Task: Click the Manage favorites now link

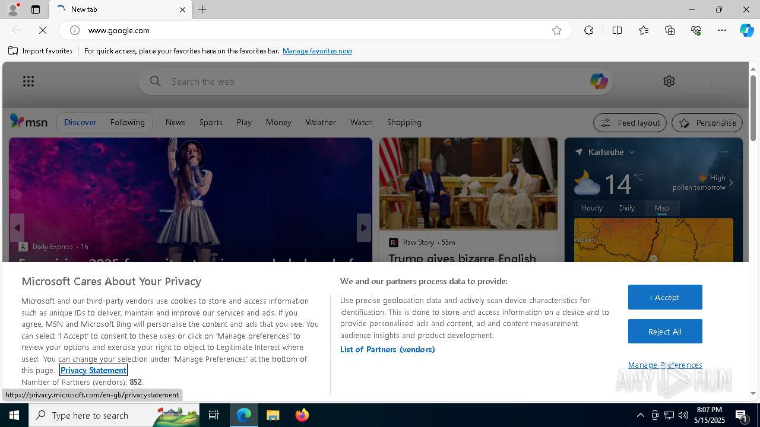Action: tap(317, 51)
